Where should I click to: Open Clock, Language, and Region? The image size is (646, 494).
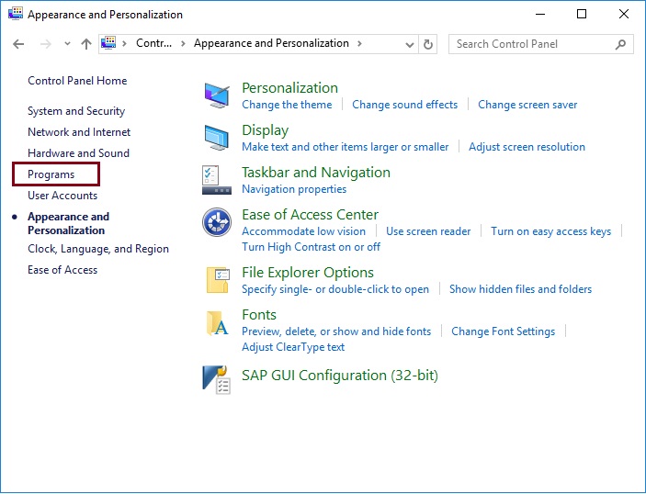[x=98, y=249]
